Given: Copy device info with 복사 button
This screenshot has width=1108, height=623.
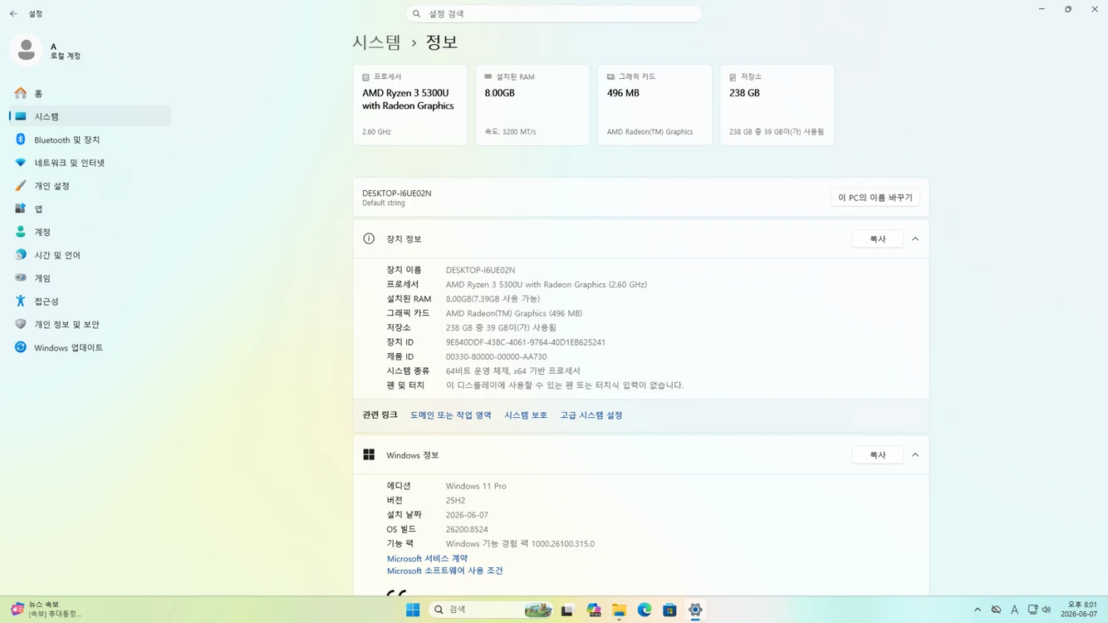Looking at the screenshot, I should 878,239.
